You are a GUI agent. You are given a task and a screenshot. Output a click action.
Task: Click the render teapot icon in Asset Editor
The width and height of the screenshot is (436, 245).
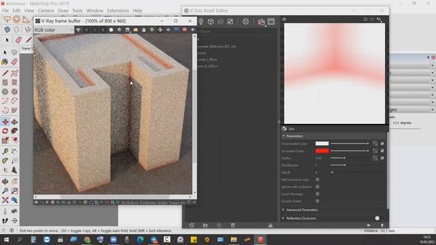pyautogui.click(x=261, y=22)
